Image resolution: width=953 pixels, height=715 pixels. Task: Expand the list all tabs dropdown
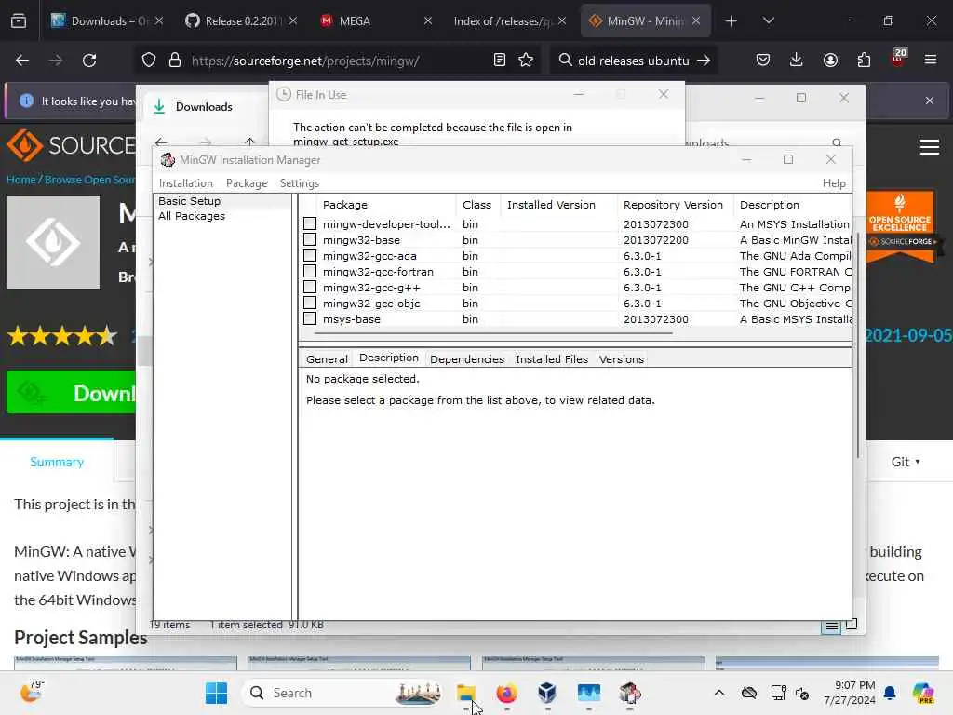tap(769, 21)
